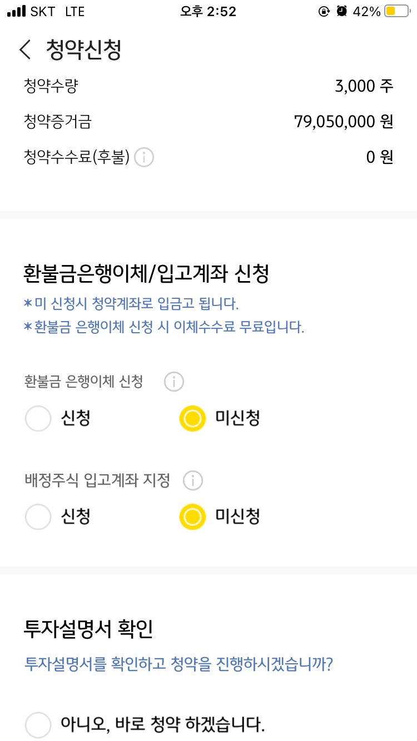Tap the battery icon in status bar

(x=397, y=11)
